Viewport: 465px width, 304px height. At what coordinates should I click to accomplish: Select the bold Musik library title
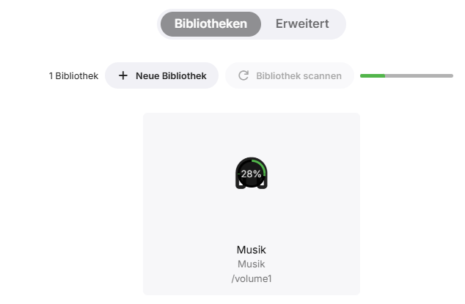coord(252,250)
